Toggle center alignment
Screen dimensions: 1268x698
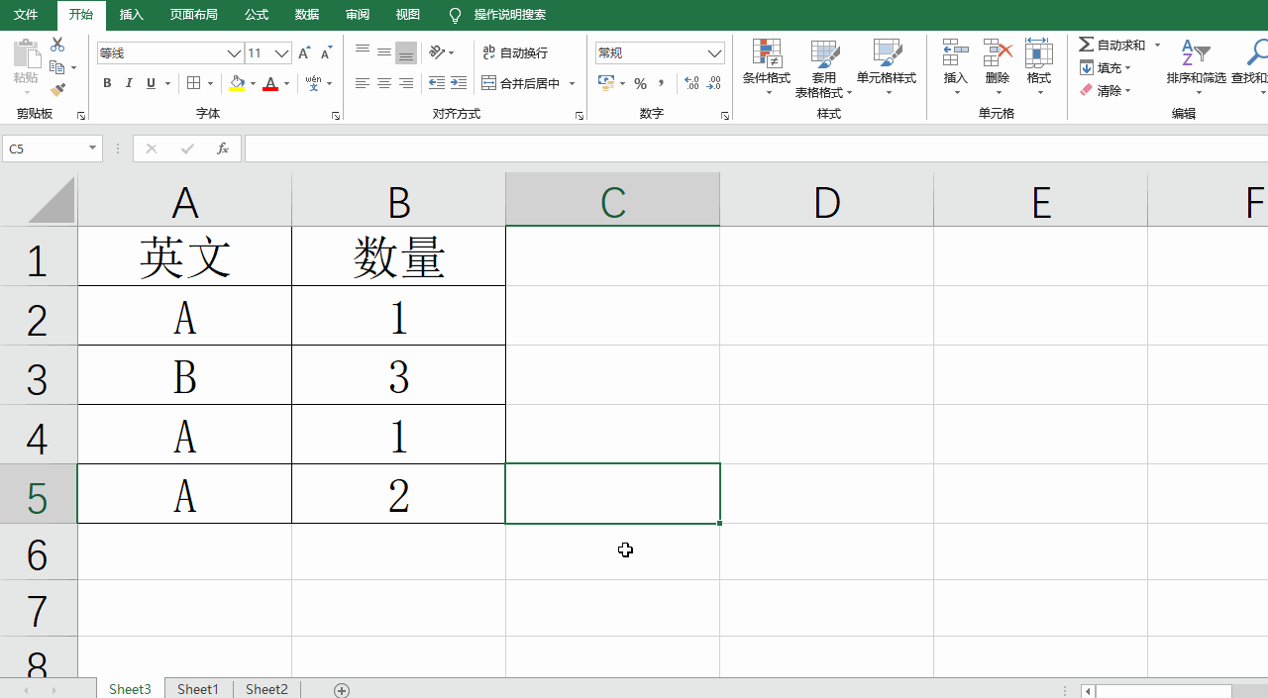pos(384,83)
